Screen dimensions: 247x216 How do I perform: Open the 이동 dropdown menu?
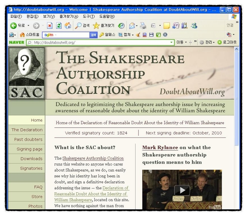click(x=182, y=42)
